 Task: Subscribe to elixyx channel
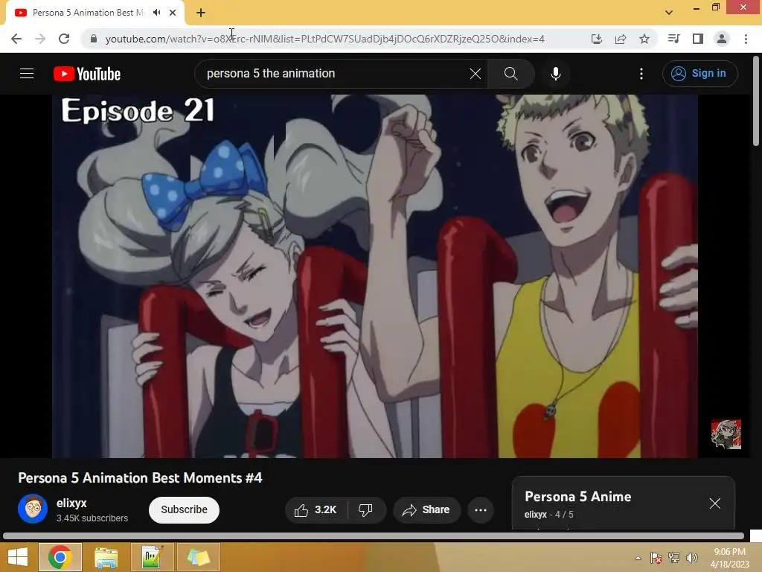185,509
